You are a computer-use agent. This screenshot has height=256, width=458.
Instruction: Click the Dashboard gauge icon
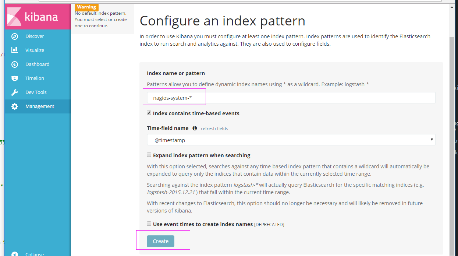tap(15, 64)
